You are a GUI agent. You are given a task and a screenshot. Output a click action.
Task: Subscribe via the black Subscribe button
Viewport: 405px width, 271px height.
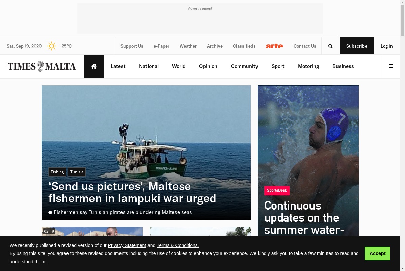click(357, 46)
